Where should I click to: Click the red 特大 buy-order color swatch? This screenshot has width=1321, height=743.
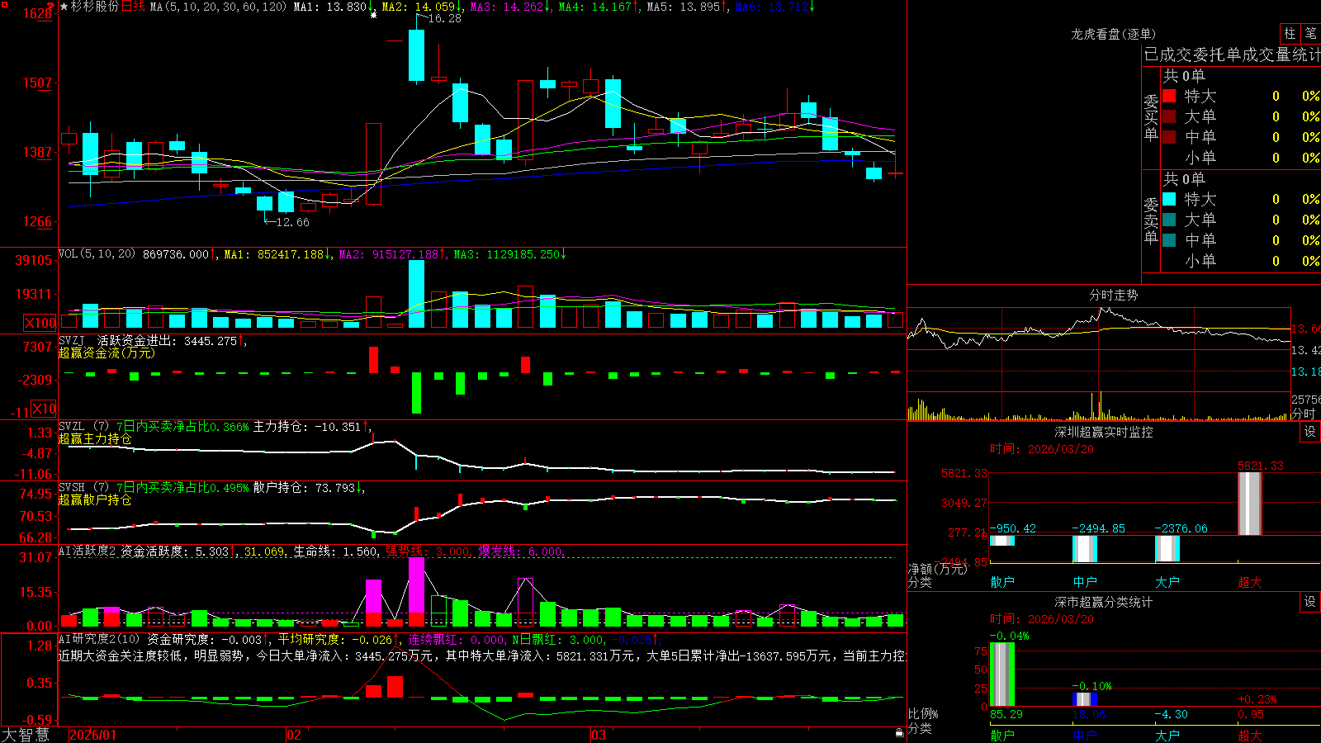click(1169, 96)
